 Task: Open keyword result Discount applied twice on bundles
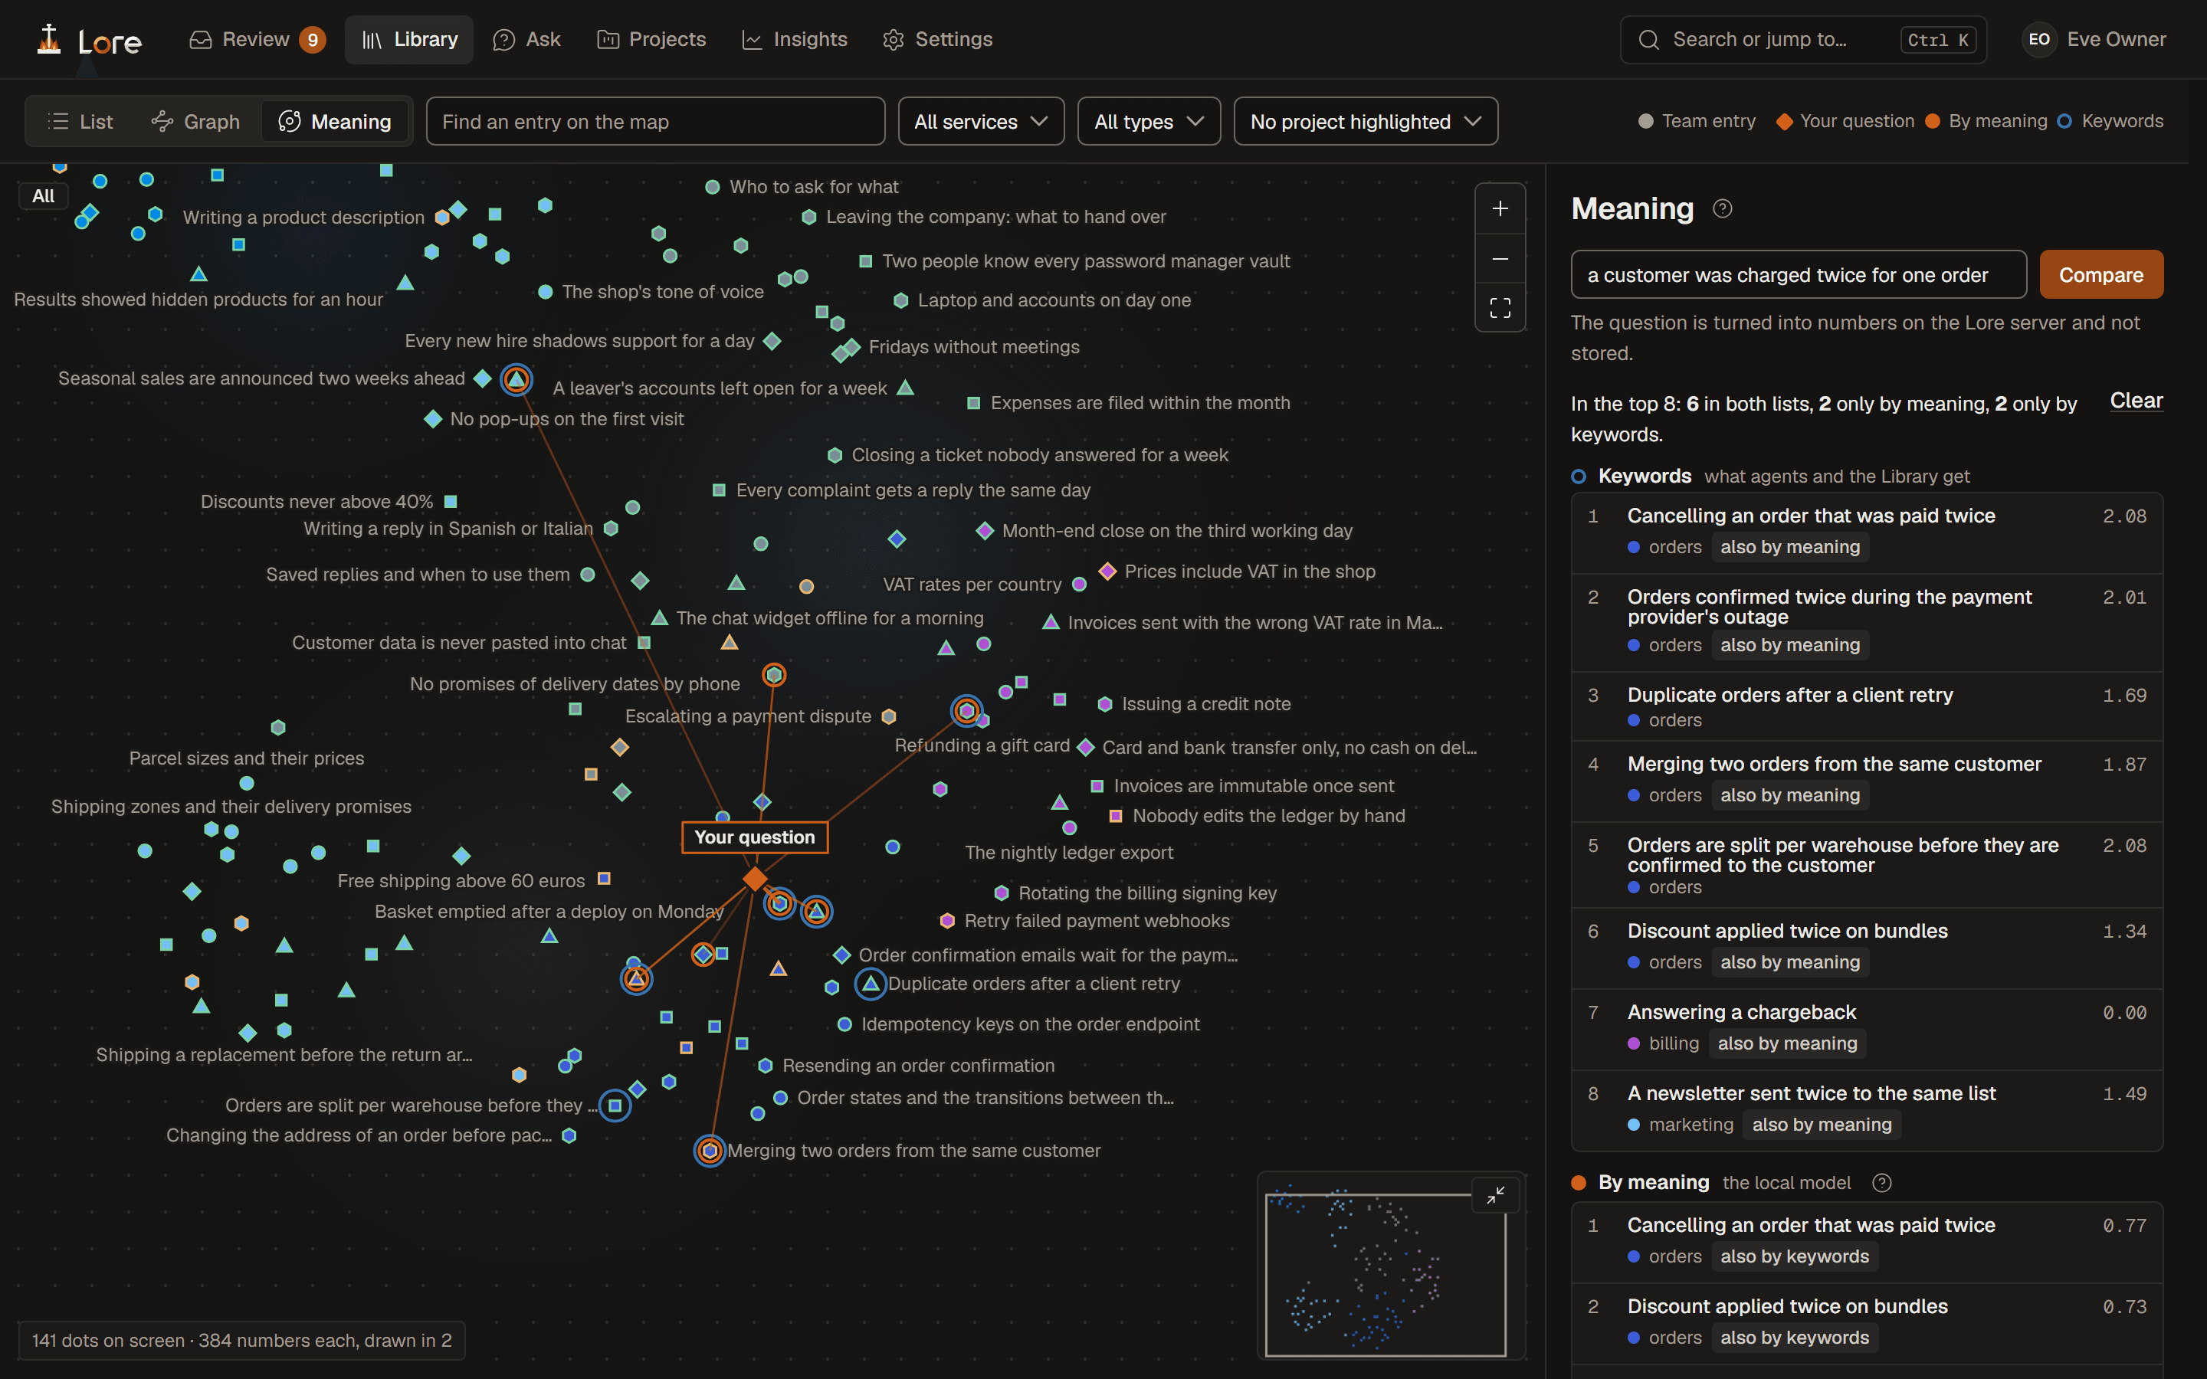pos(1867,947)
